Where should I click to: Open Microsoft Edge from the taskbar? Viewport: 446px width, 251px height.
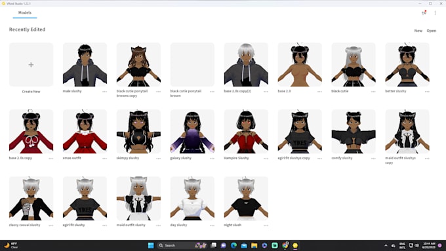(x=233, y=245)
